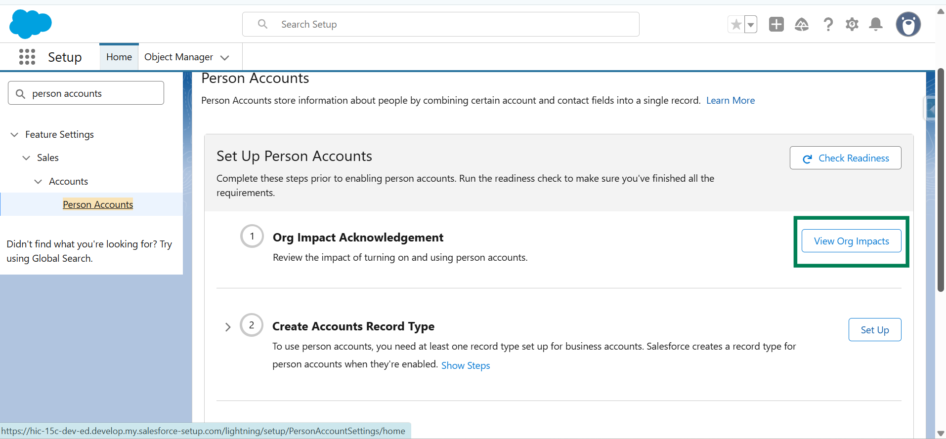Viewport: 946px width, 439px height.
Task: Open the Object Manager tab dropdown chevron
Action: (x=225, y=58)
